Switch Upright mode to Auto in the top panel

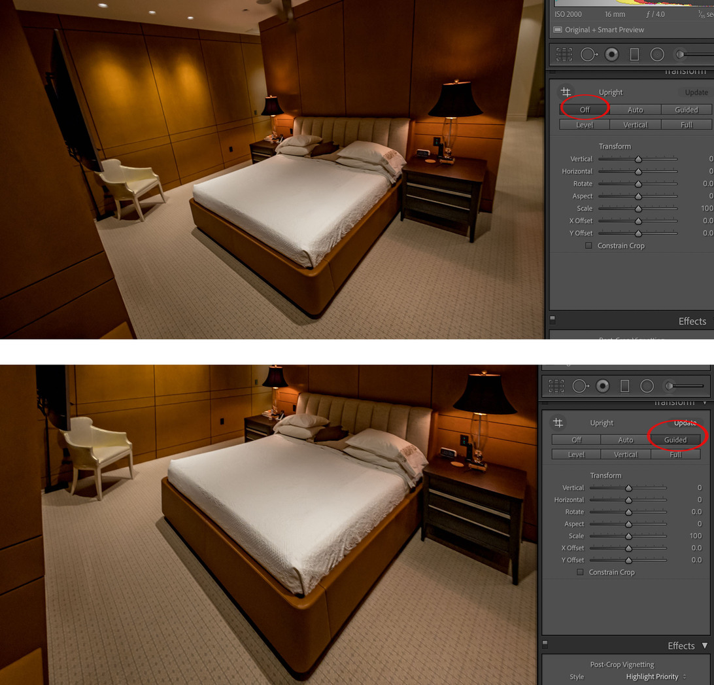(x=635, y=110)
